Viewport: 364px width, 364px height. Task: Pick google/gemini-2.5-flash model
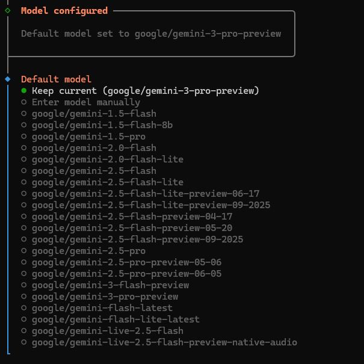click(94, 171)
